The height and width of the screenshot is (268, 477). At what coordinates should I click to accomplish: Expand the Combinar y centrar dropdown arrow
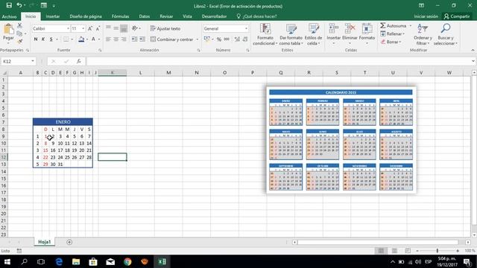pyautogui.click(x=197, y=39)
